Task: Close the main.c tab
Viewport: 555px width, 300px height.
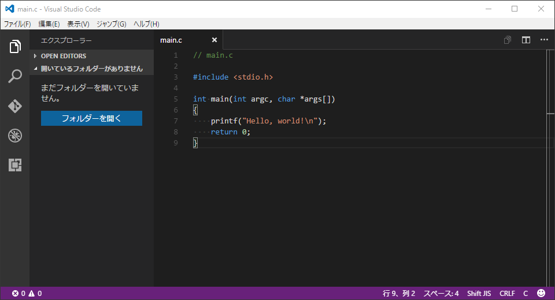Action: [x=214, y=40]
